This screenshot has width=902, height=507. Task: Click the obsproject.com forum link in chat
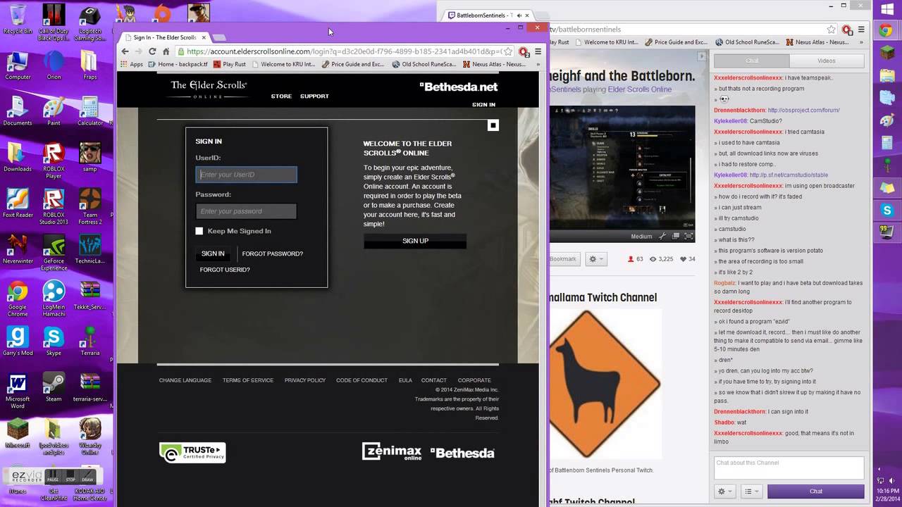click(803, 111)
